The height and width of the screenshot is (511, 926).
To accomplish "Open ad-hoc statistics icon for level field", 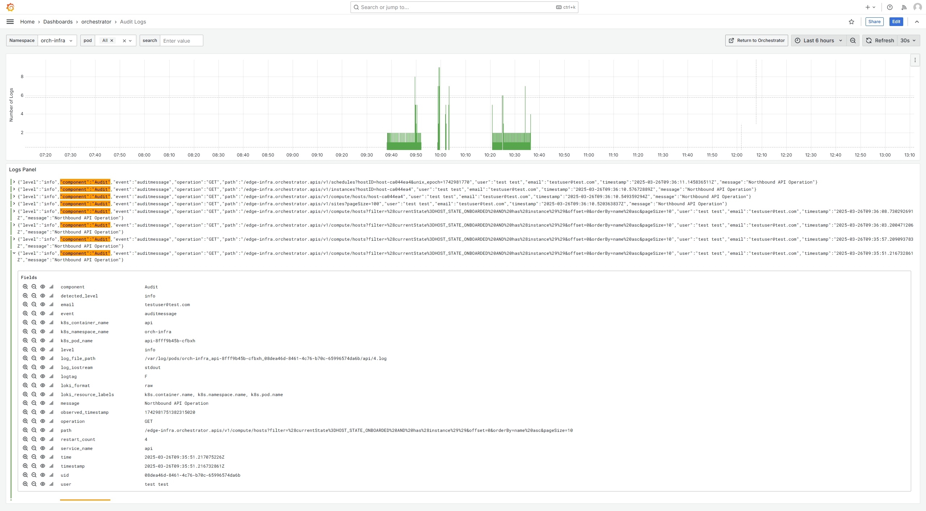I will [51, 349].
